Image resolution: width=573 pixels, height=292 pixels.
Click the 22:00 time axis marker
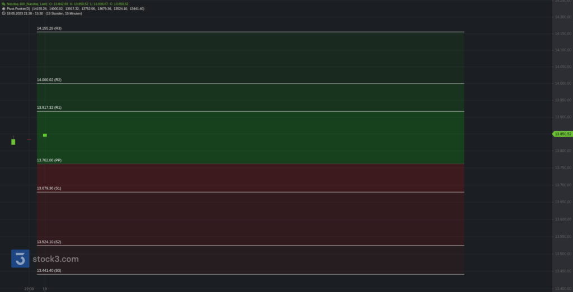29,289
